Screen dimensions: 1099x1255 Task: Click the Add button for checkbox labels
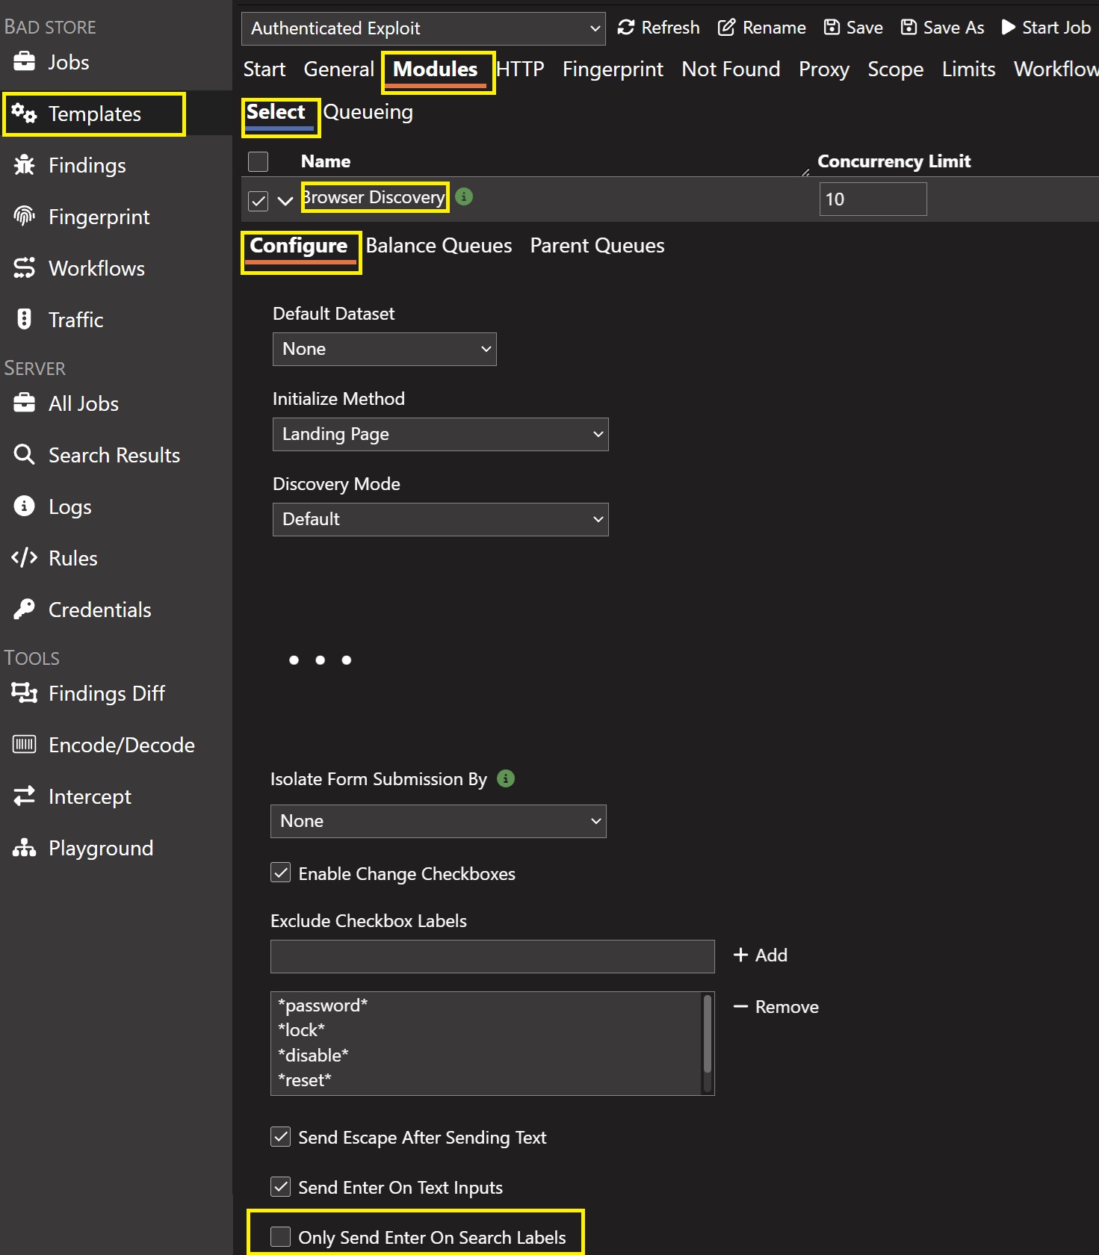point(761,955)
